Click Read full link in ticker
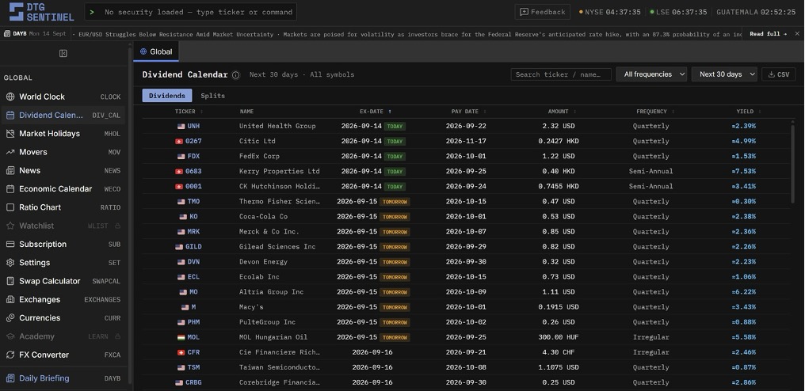This screenshot has height=391, width=805. (768, 34)
